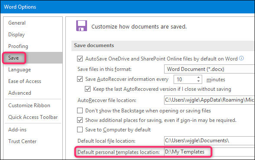Click the Save documents section header
Viewport: 255px width, 160px height.
(163, 45)
